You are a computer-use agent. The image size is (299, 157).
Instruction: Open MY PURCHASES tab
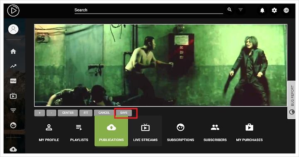(249, 133)
